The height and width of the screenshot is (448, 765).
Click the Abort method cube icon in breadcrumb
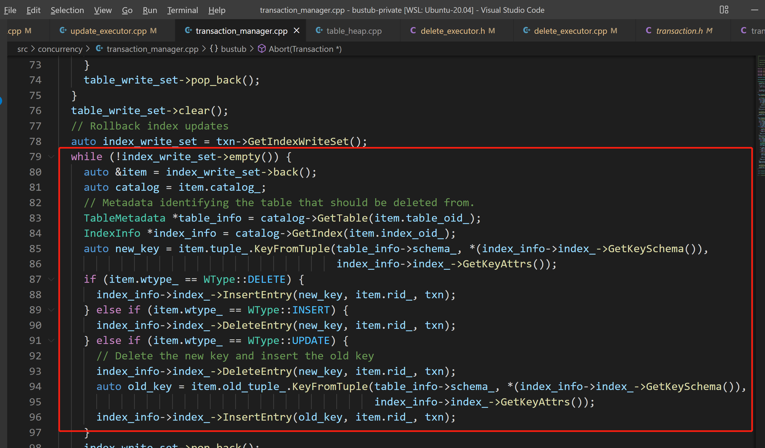click(262, 49)
